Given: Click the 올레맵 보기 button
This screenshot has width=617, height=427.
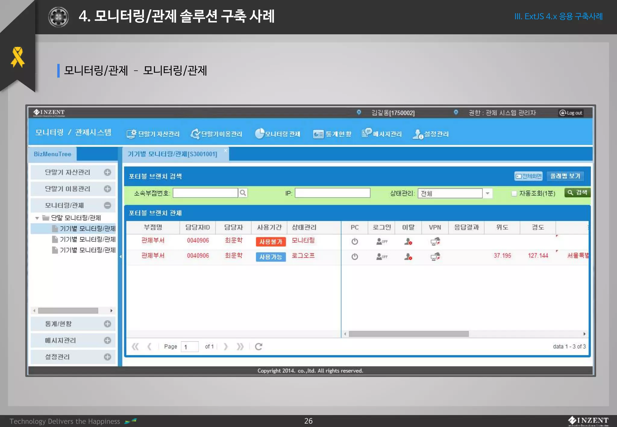Looking at the screenshot, I should point(565,176).
